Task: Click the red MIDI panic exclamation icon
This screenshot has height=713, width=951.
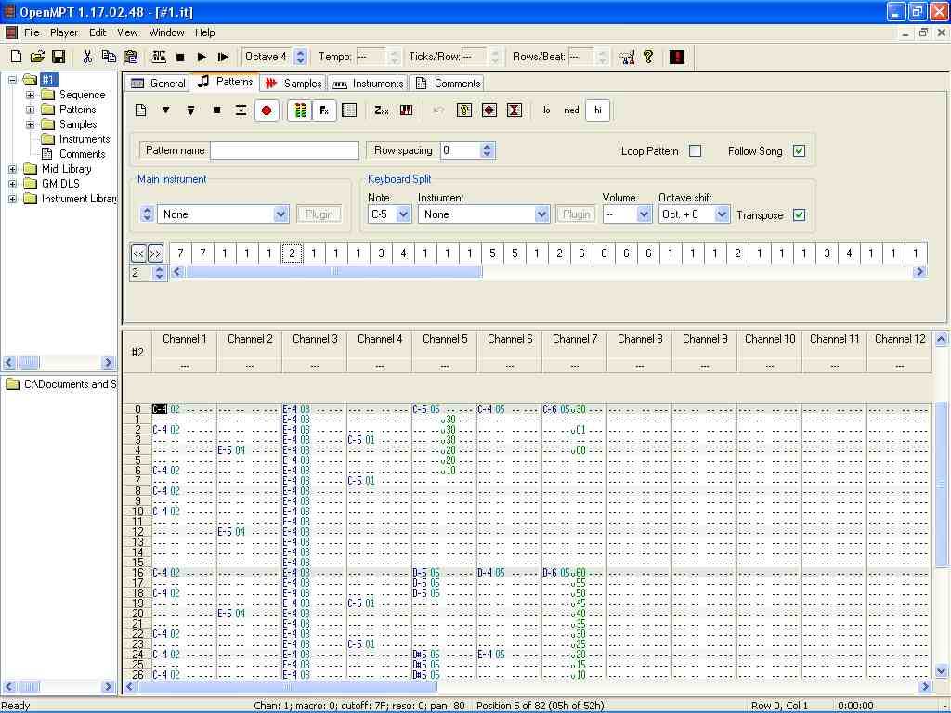Action: pyautogui.click(x=676, y=57)
